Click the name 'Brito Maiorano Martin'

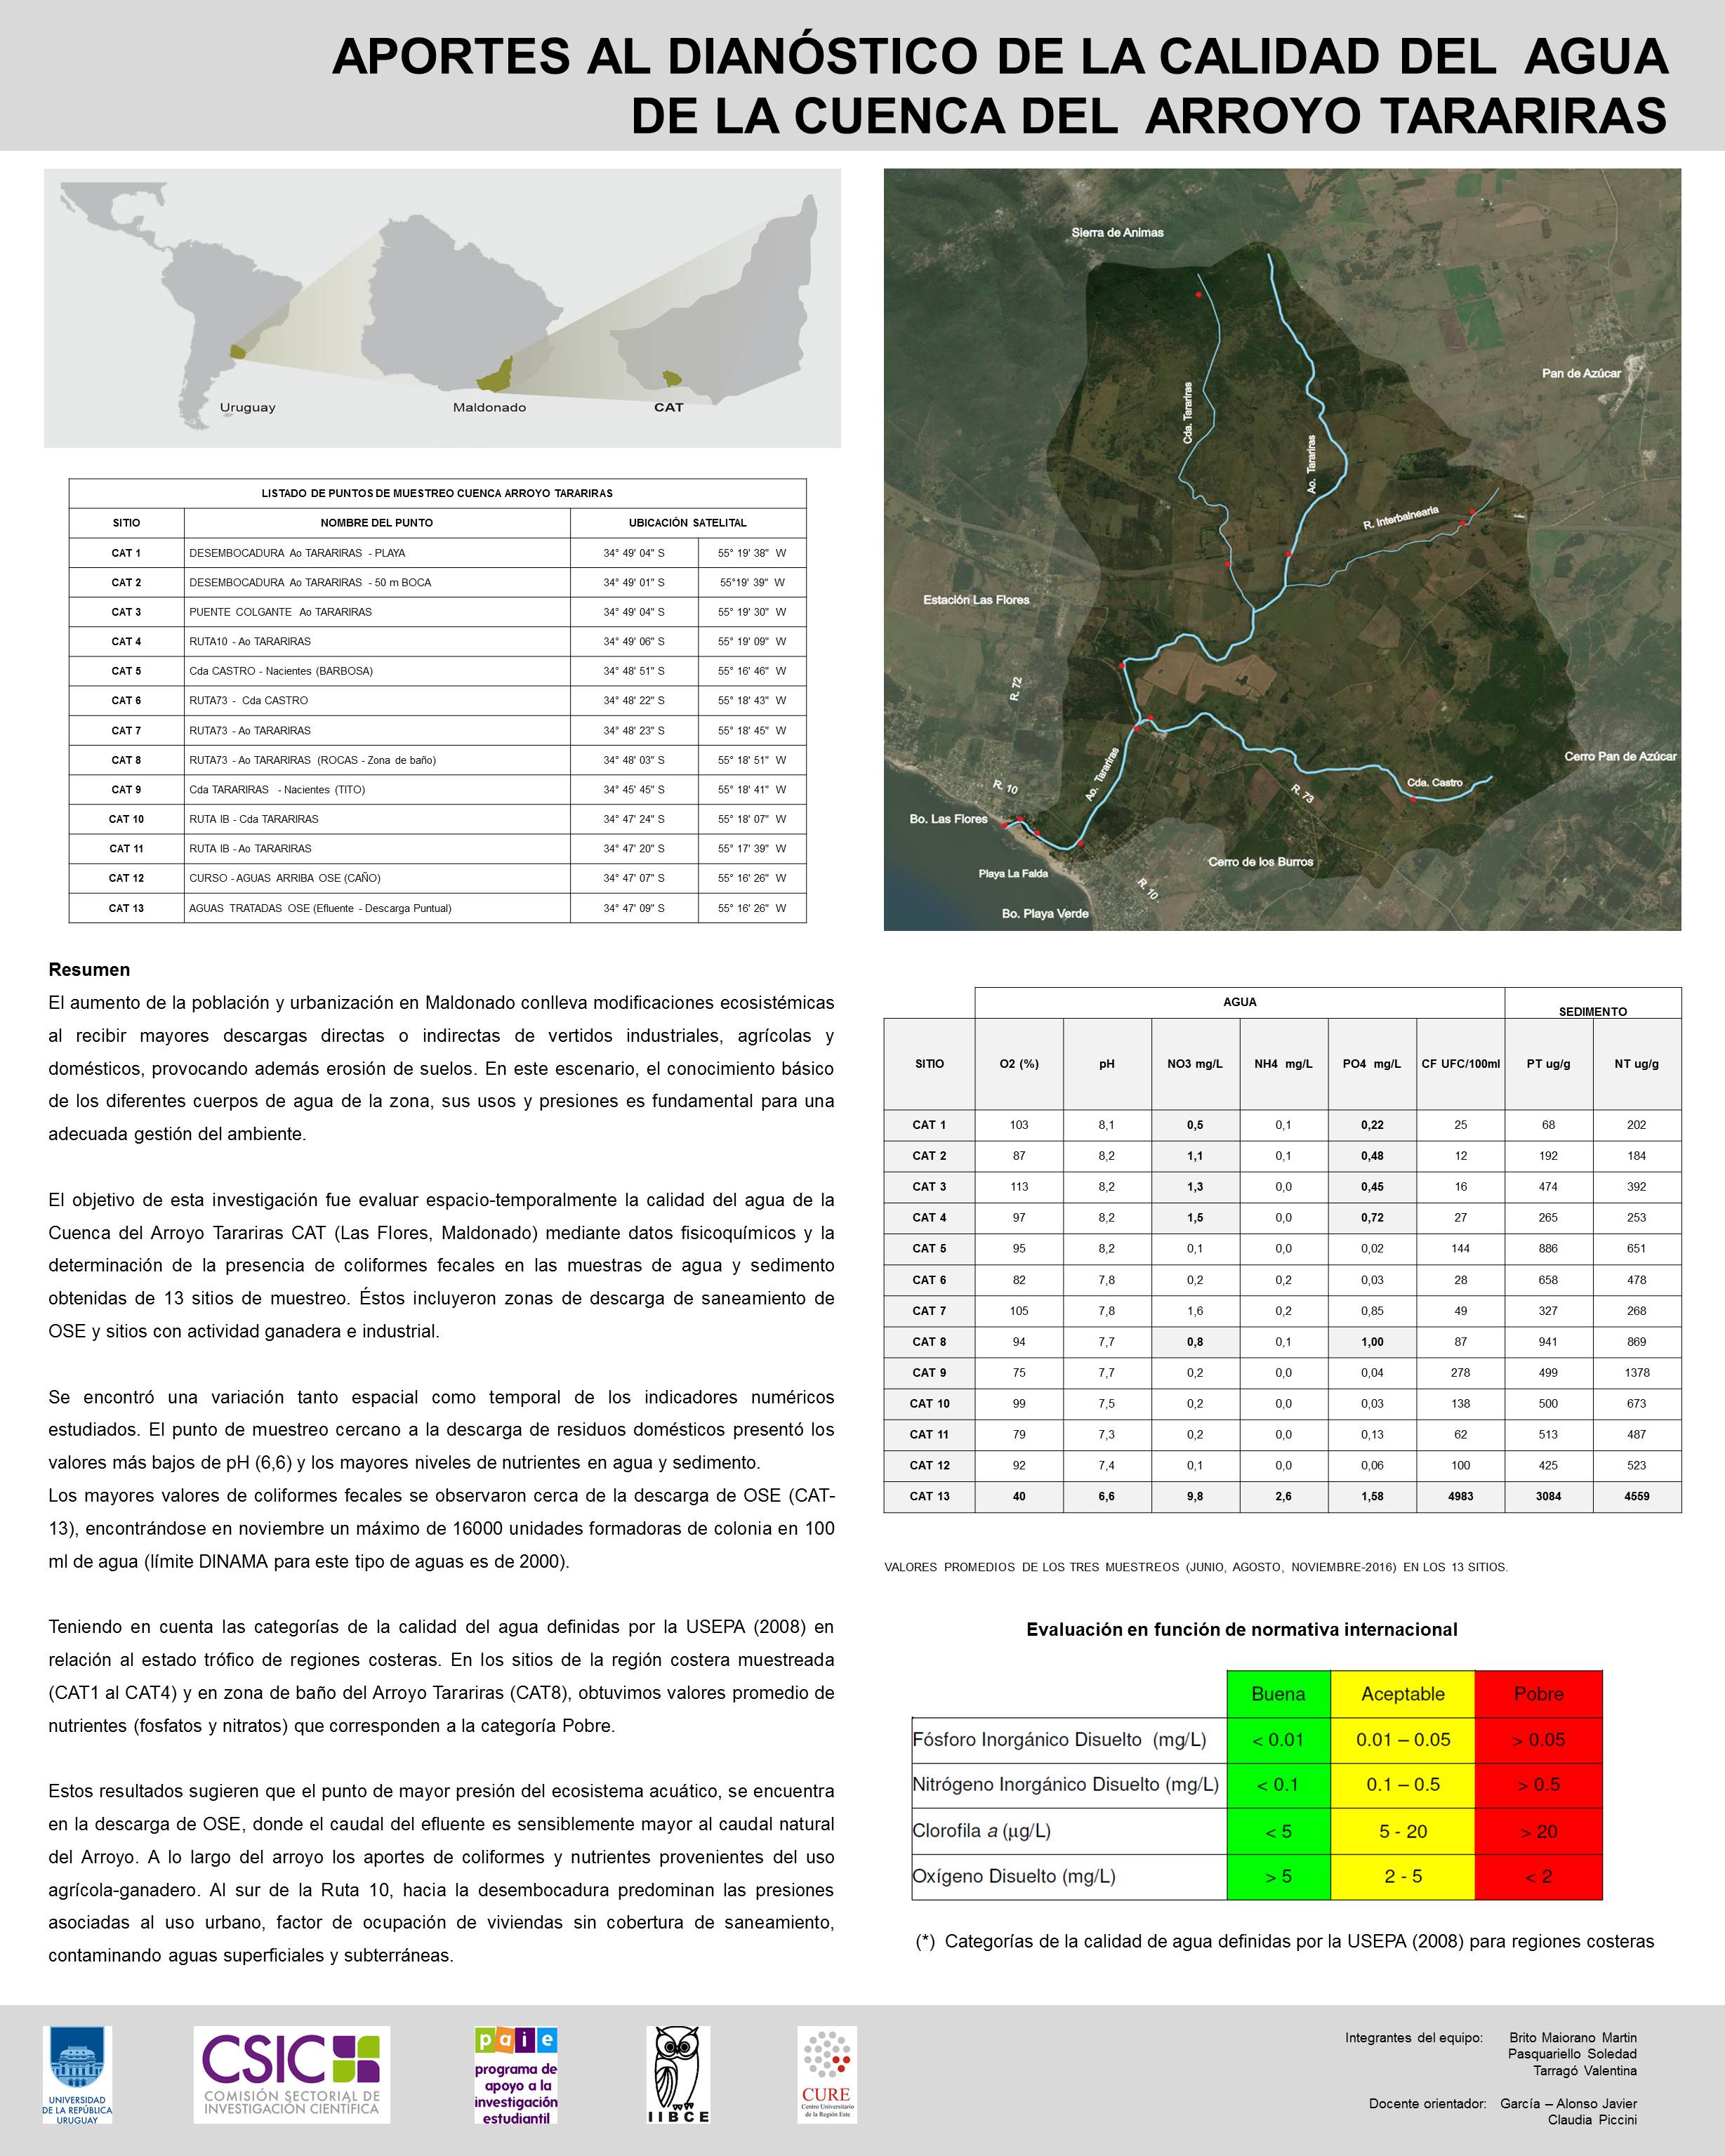(1573, 2038)
